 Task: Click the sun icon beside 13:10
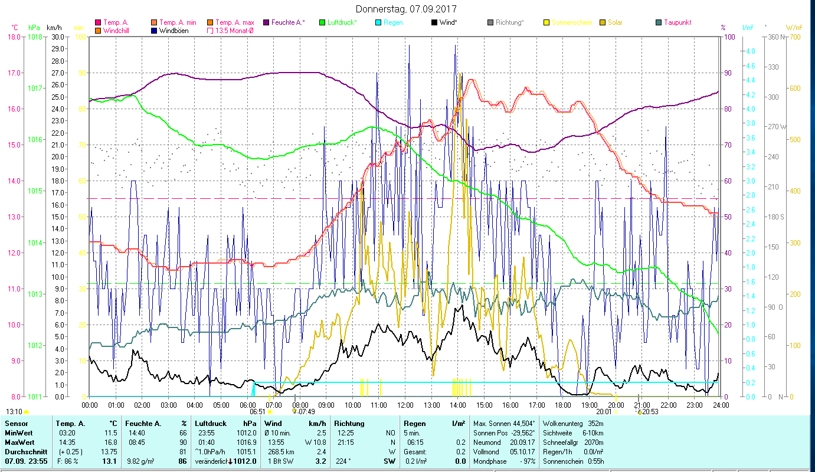(26, 412)
